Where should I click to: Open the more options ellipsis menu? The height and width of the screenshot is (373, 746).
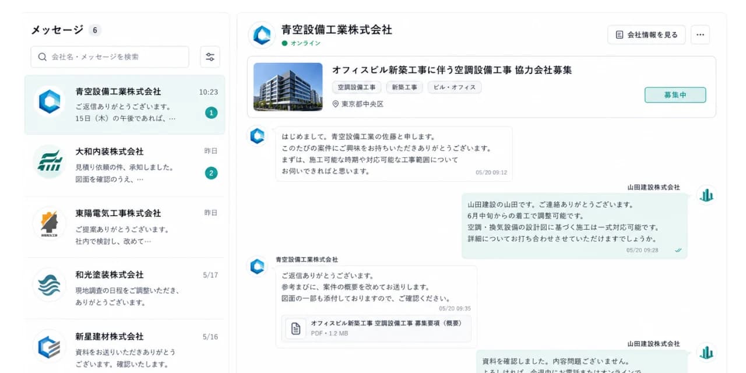coord(700,35)
